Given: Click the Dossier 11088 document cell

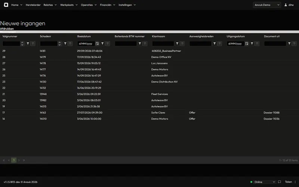Looking at the screenshot, I should (272, 113).
